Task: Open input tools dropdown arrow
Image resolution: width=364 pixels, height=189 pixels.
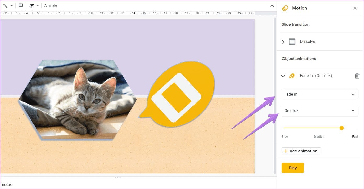Action: click(x=38, y=6)
